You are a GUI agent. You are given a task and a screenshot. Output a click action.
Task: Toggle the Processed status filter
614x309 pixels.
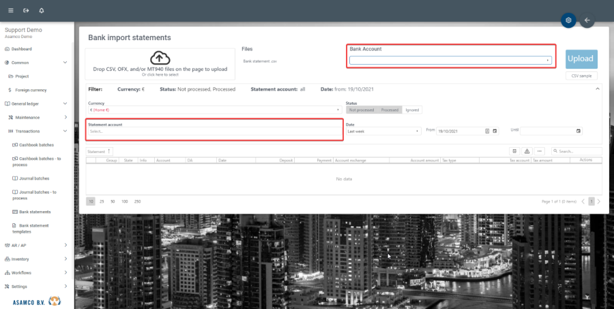(390, 110)
